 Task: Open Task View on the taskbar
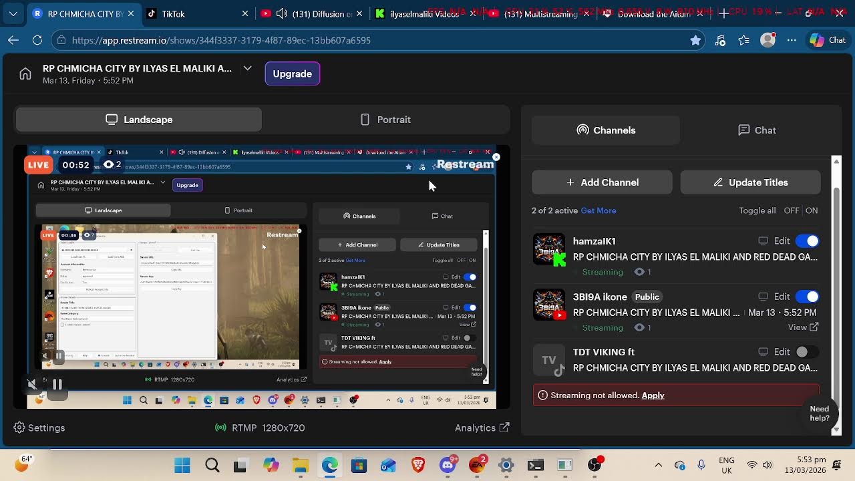[x=240, y=465]
